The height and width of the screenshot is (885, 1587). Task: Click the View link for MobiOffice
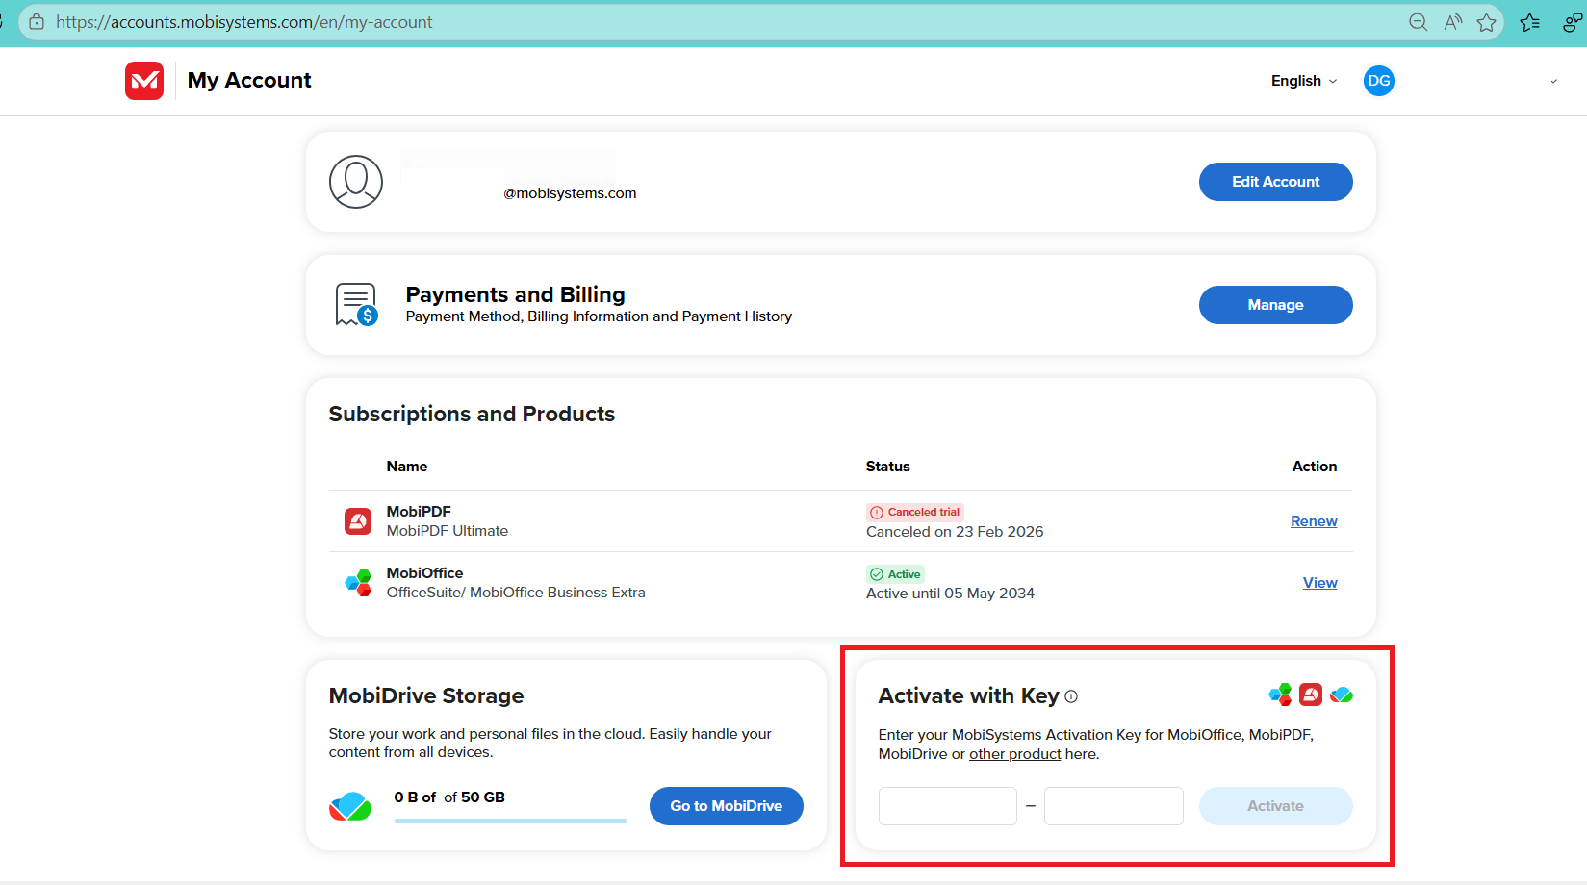[1320, 583]
